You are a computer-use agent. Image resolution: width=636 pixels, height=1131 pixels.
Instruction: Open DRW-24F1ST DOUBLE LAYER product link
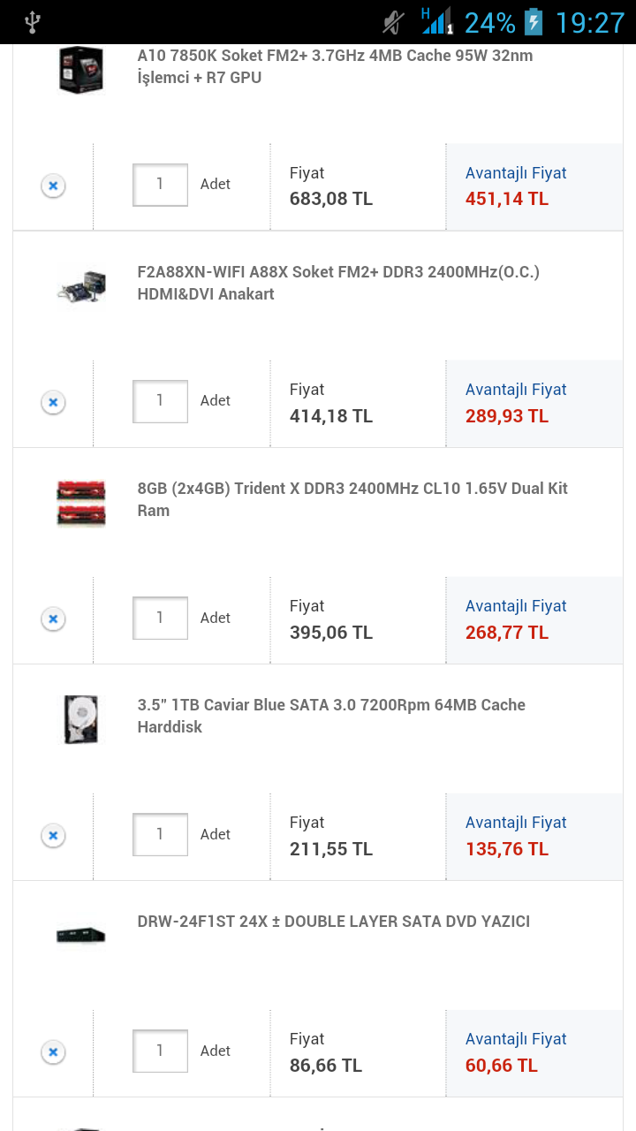tap(333, 922)
